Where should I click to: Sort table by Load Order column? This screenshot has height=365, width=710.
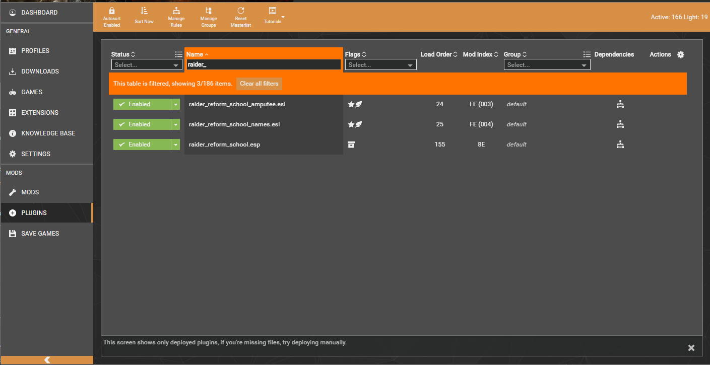[439, 54]
